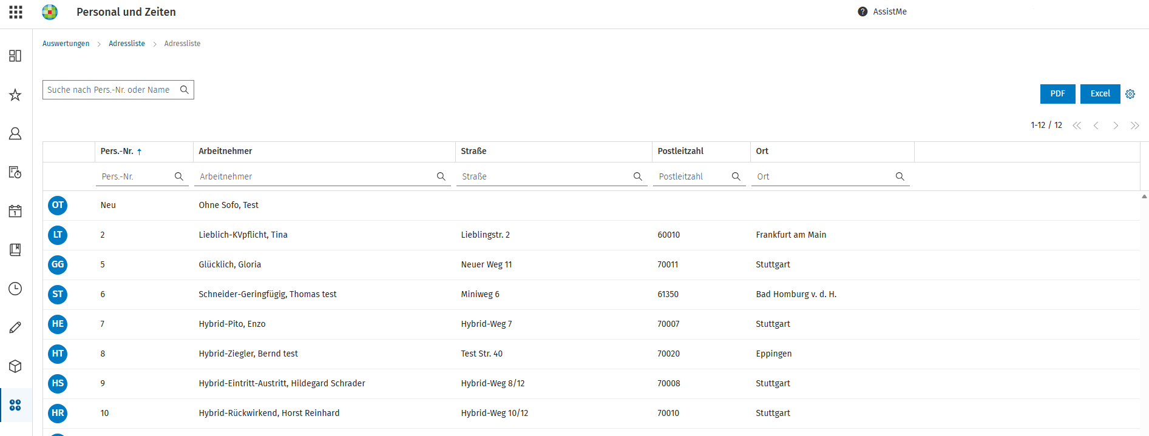Viewport: 1149px width, 436px height.
Task: Jump to last page double arrow
Action: click(x=1135, y=126)
